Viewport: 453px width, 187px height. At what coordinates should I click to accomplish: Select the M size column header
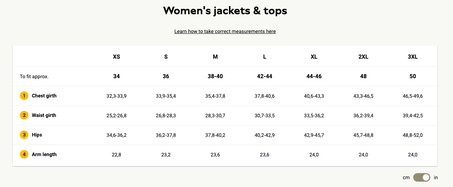(x=215, y=57)
